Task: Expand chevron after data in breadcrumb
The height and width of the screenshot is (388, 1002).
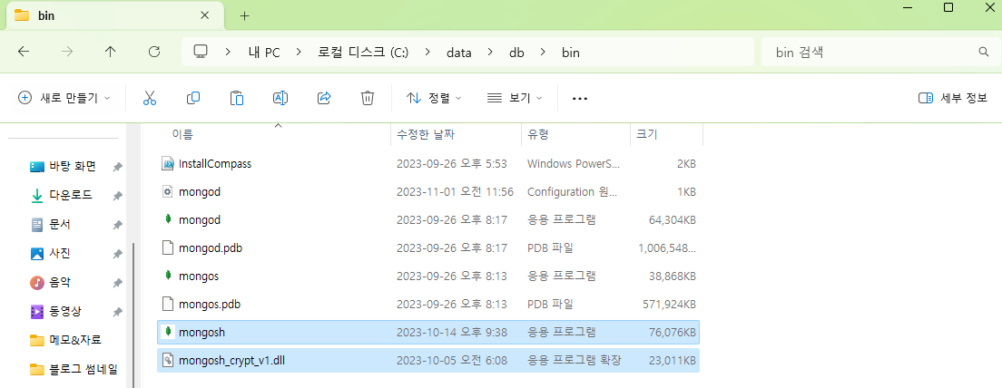Action: 490,53
